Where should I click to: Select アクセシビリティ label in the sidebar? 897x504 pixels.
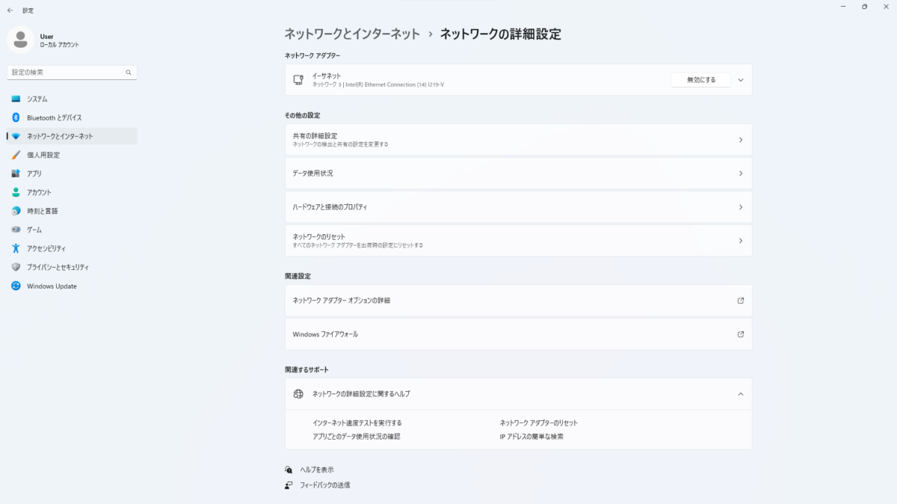coord(46,248)
